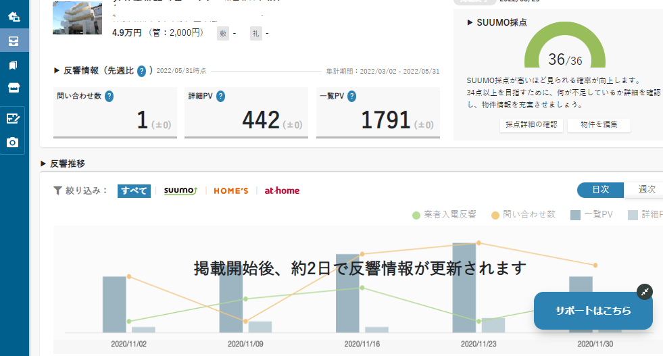Click help icon beside 問い合わせ数
This screenshot has height=356, width=663.
click(x=109, y=97)
